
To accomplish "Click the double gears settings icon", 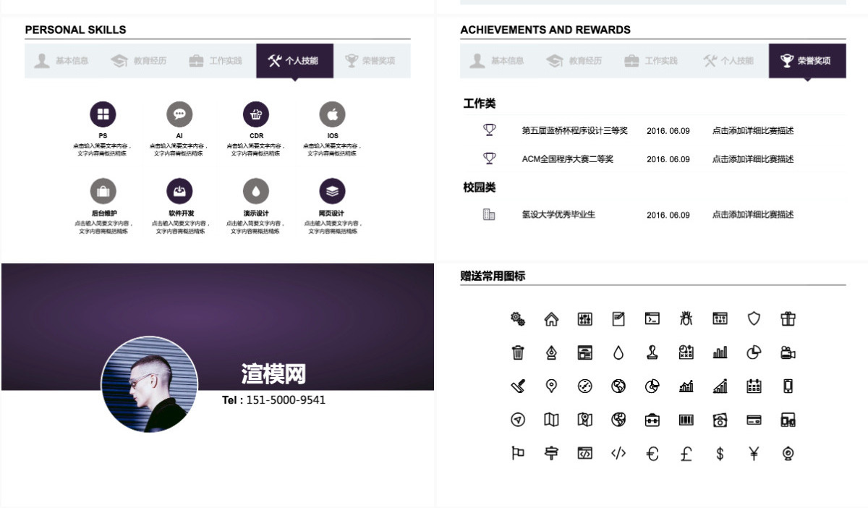I will 518,318.
